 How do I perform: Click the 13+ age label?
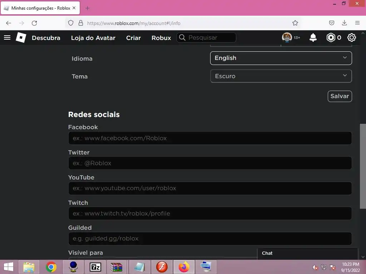click(x=297, y=37)
